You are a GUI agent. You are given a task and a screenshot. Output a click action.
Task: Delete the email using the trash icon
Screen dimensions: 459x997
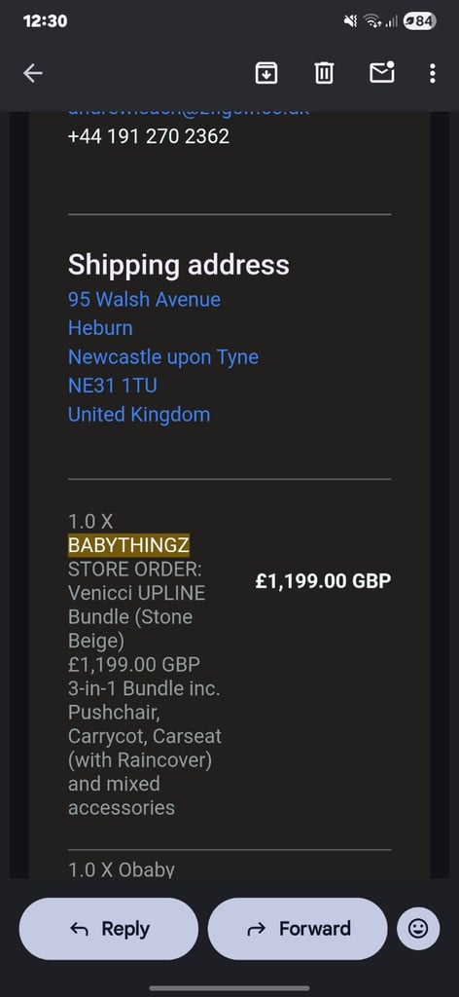tap(324, 73)
